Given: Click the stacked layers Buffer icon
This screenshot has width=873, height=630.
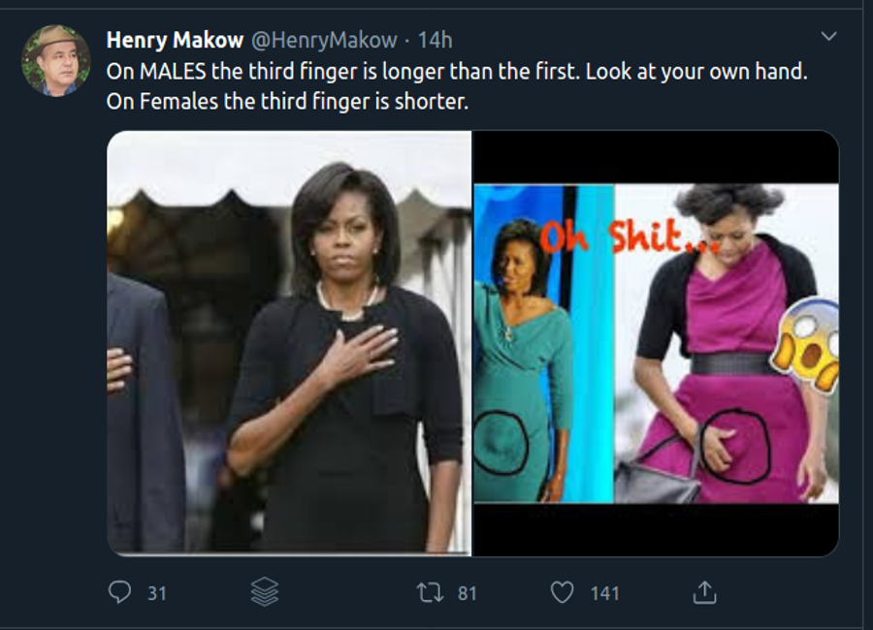Looking at the screenshot, I should click(x=265, y=591).
